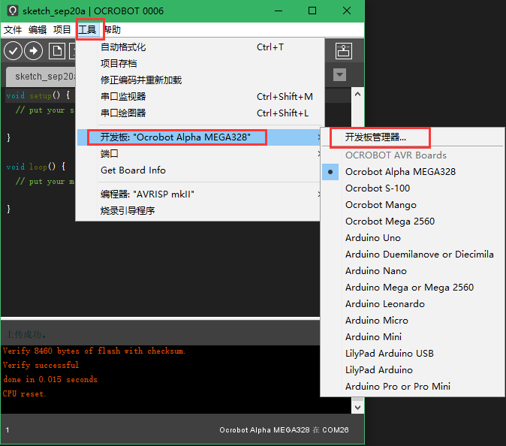Image resolution: width=506 pixels, height=446 pixels.
Task: Open the tab dropdown arrow
Action: tap(339, 75)
